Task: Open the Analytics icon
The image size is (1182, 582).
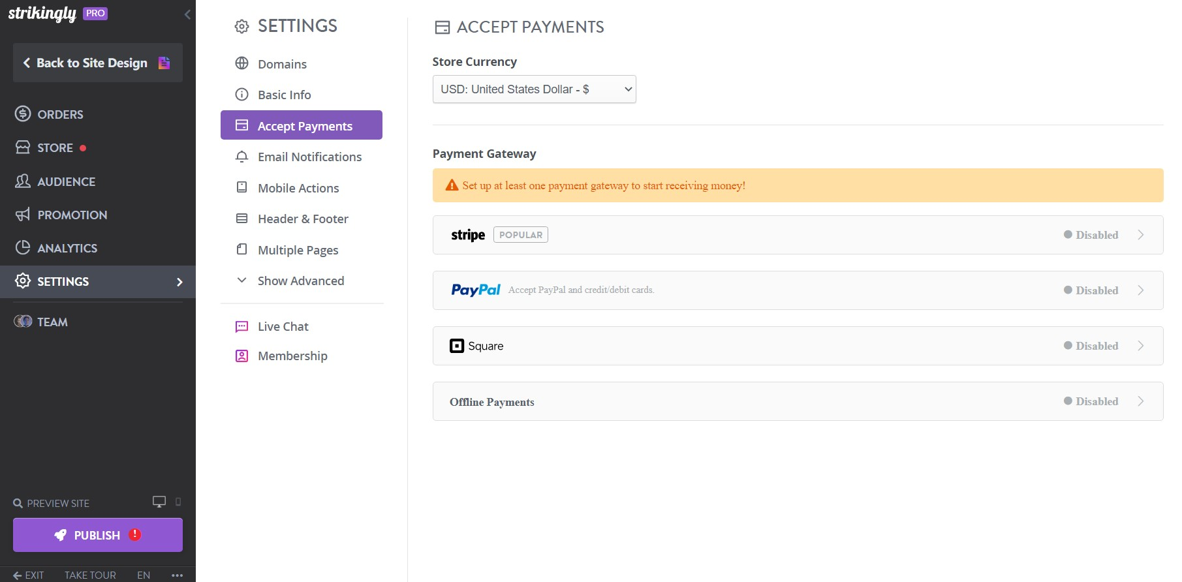Action: coord(22,248)
